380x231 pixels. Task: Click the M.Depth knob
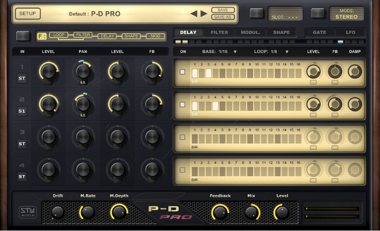[x=119, y=212]
